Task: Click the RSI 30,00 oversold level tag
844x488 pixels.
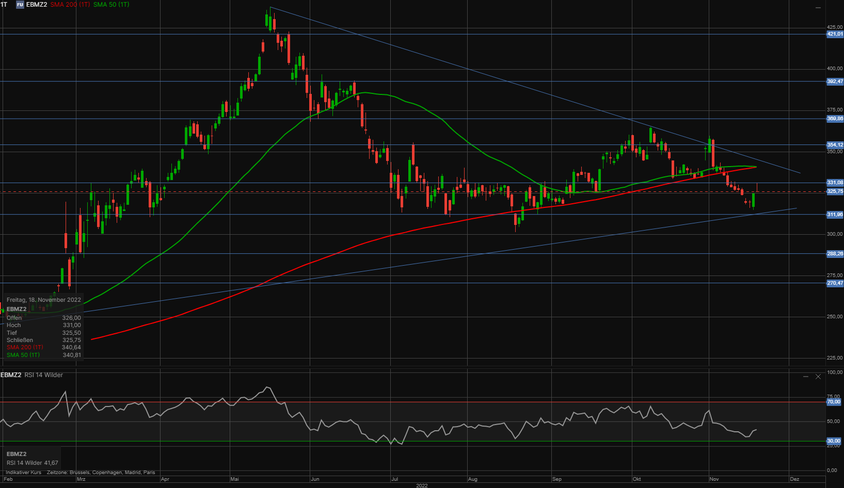Action: [x=834, y=441]
